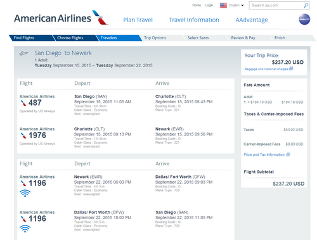Click the US flag language icon
The height and width of the screenshot is (240, 317).
(223, 5)
